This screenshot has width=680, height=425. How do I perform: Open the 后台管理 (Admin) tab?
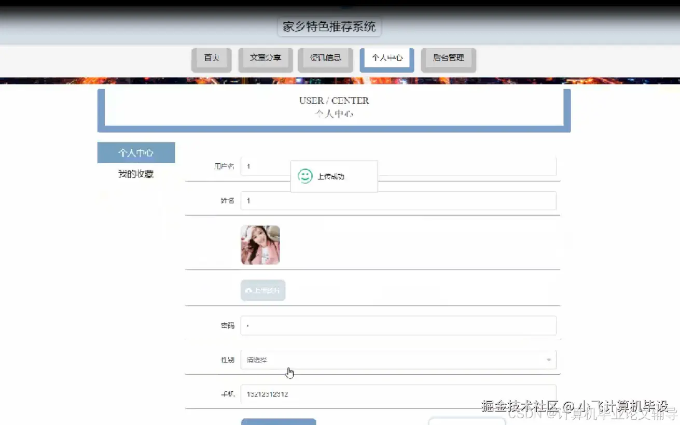448,59
